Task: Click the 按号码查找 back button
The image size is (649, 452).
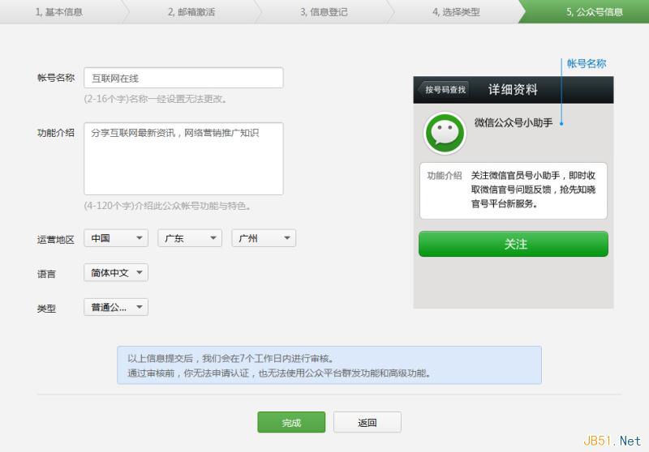Action: point(444,89)
